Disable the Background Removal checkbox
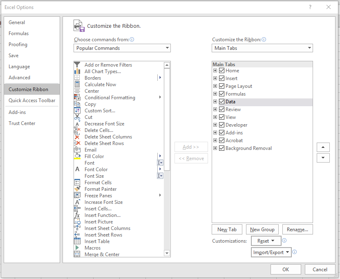 point(222,148)
